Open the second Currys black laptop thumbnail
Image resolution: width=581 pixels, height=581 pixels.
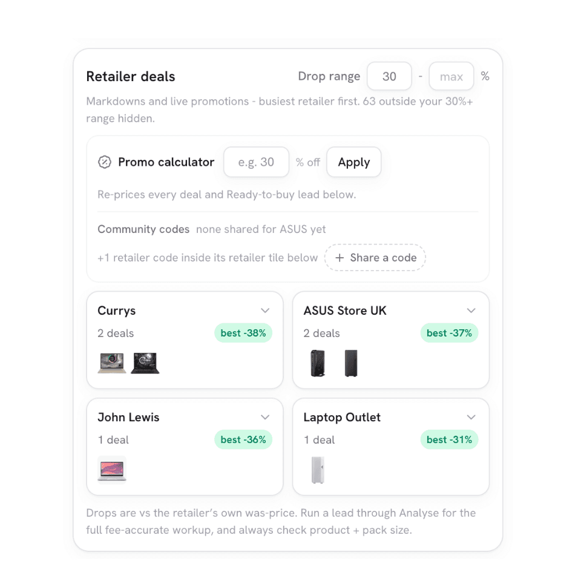pos(145,363)
